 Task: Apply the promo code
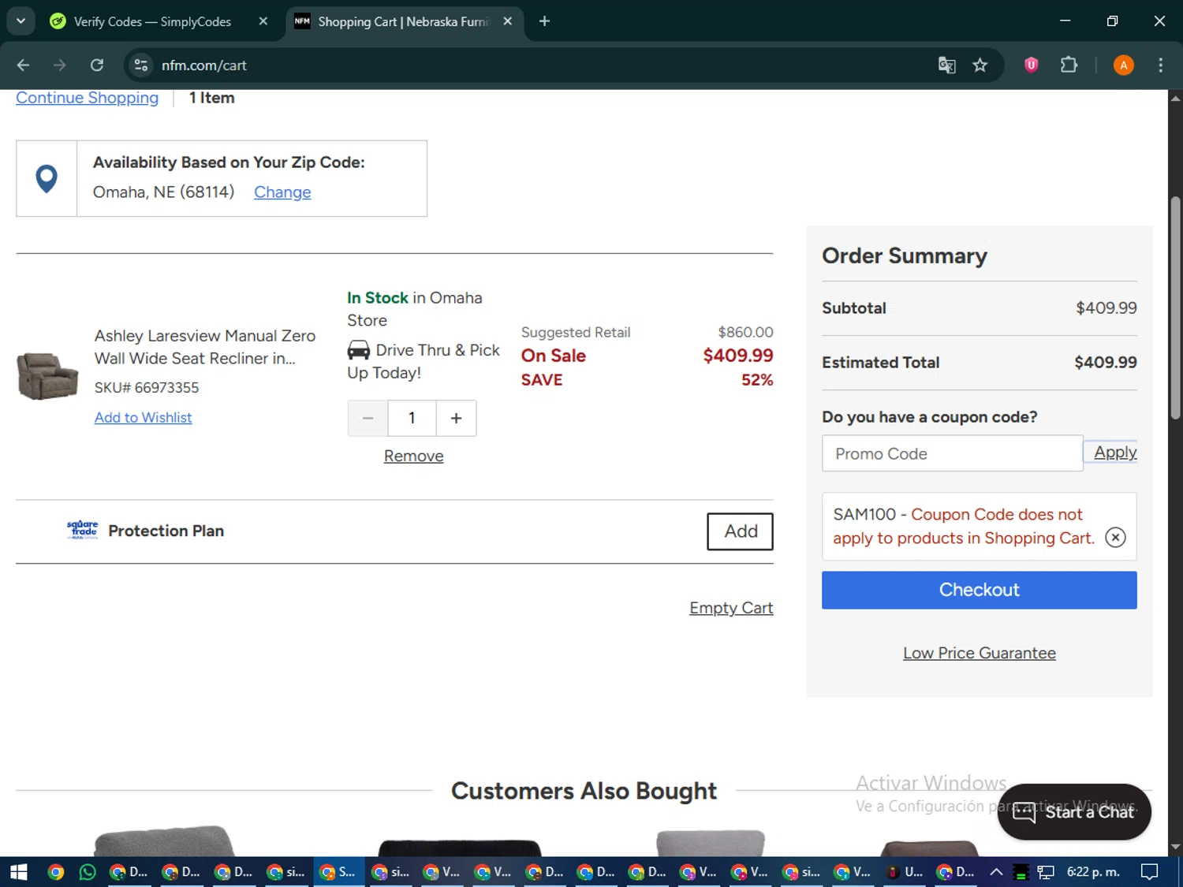(x=1114, y=452)
